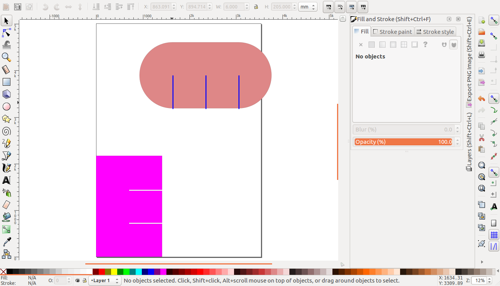
Task: Toggle current layer lock in status bar
Action: [x=85, y=281]
